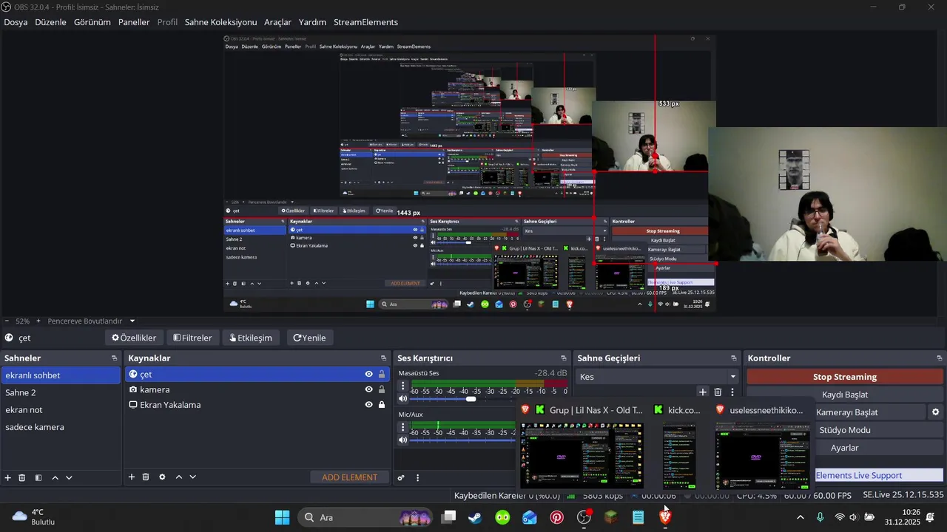The image size is (947, 532).
Task: Toggle lock on kamera source
Action: pos(382,389)
